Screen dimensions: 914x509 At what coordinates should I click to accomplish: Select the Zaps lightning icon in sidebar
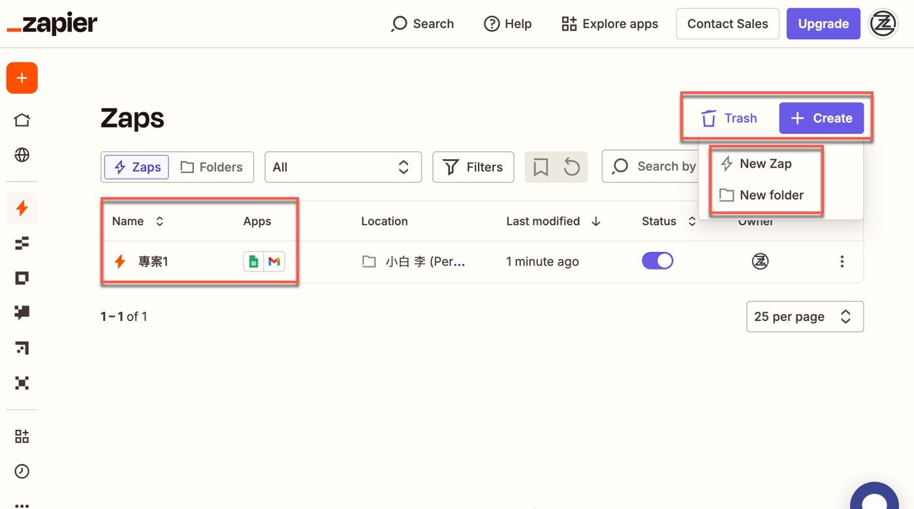[22, 209]
